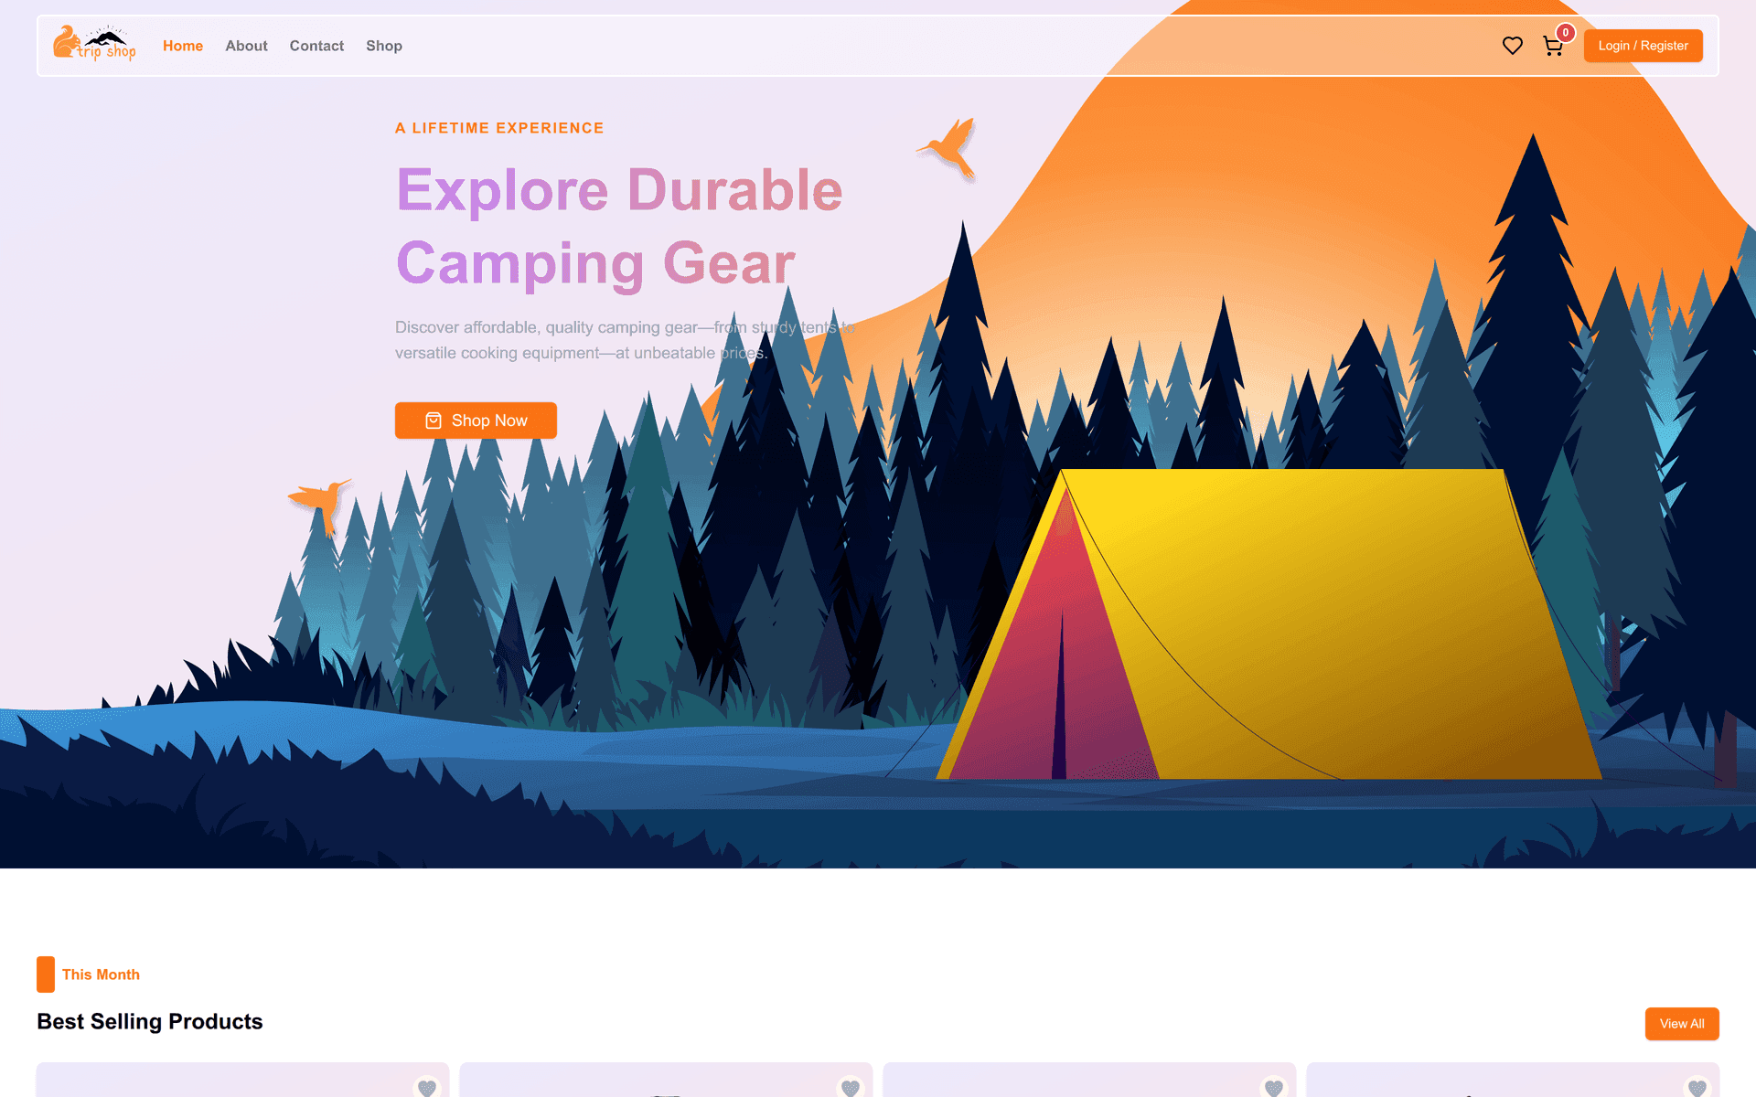The height and width of the screenshot is (1097, 1756).
Task: Click the 'This Month' label
Action: pyautogui.click(x=101, y=975)
